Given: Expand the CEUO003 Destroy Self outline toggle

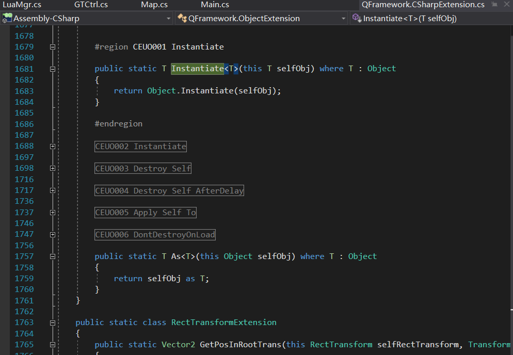Looking at the screenshot, I should tap(52, 168).
